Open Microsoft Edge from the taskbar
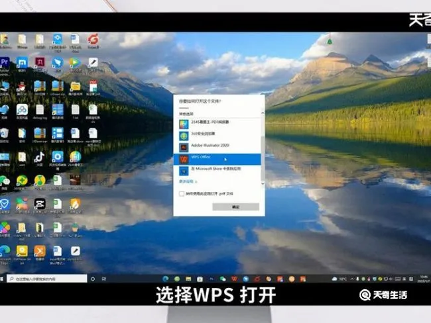Image resolution: width=431 pixels, height=323 pixels. pos(166,279)
